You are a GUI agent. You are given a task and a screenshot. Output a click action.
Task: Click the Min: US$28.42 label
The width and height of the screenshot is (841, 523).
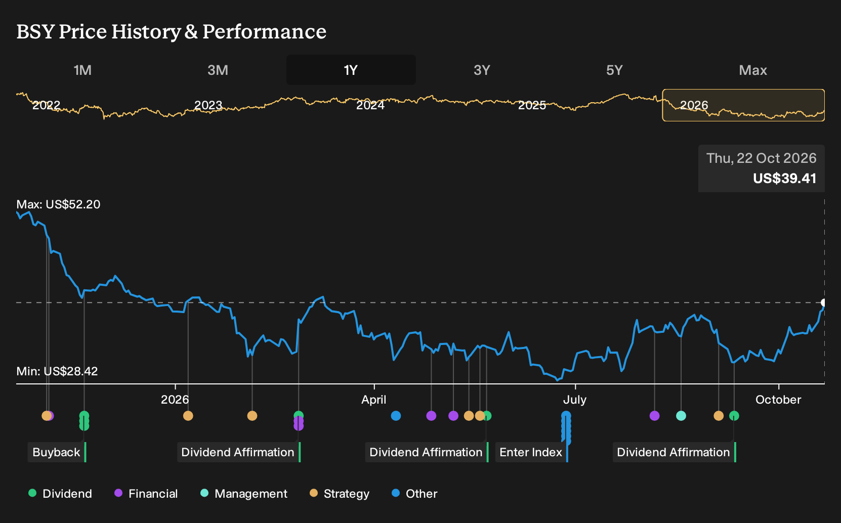pyautogui.click(x=57, y=371)
